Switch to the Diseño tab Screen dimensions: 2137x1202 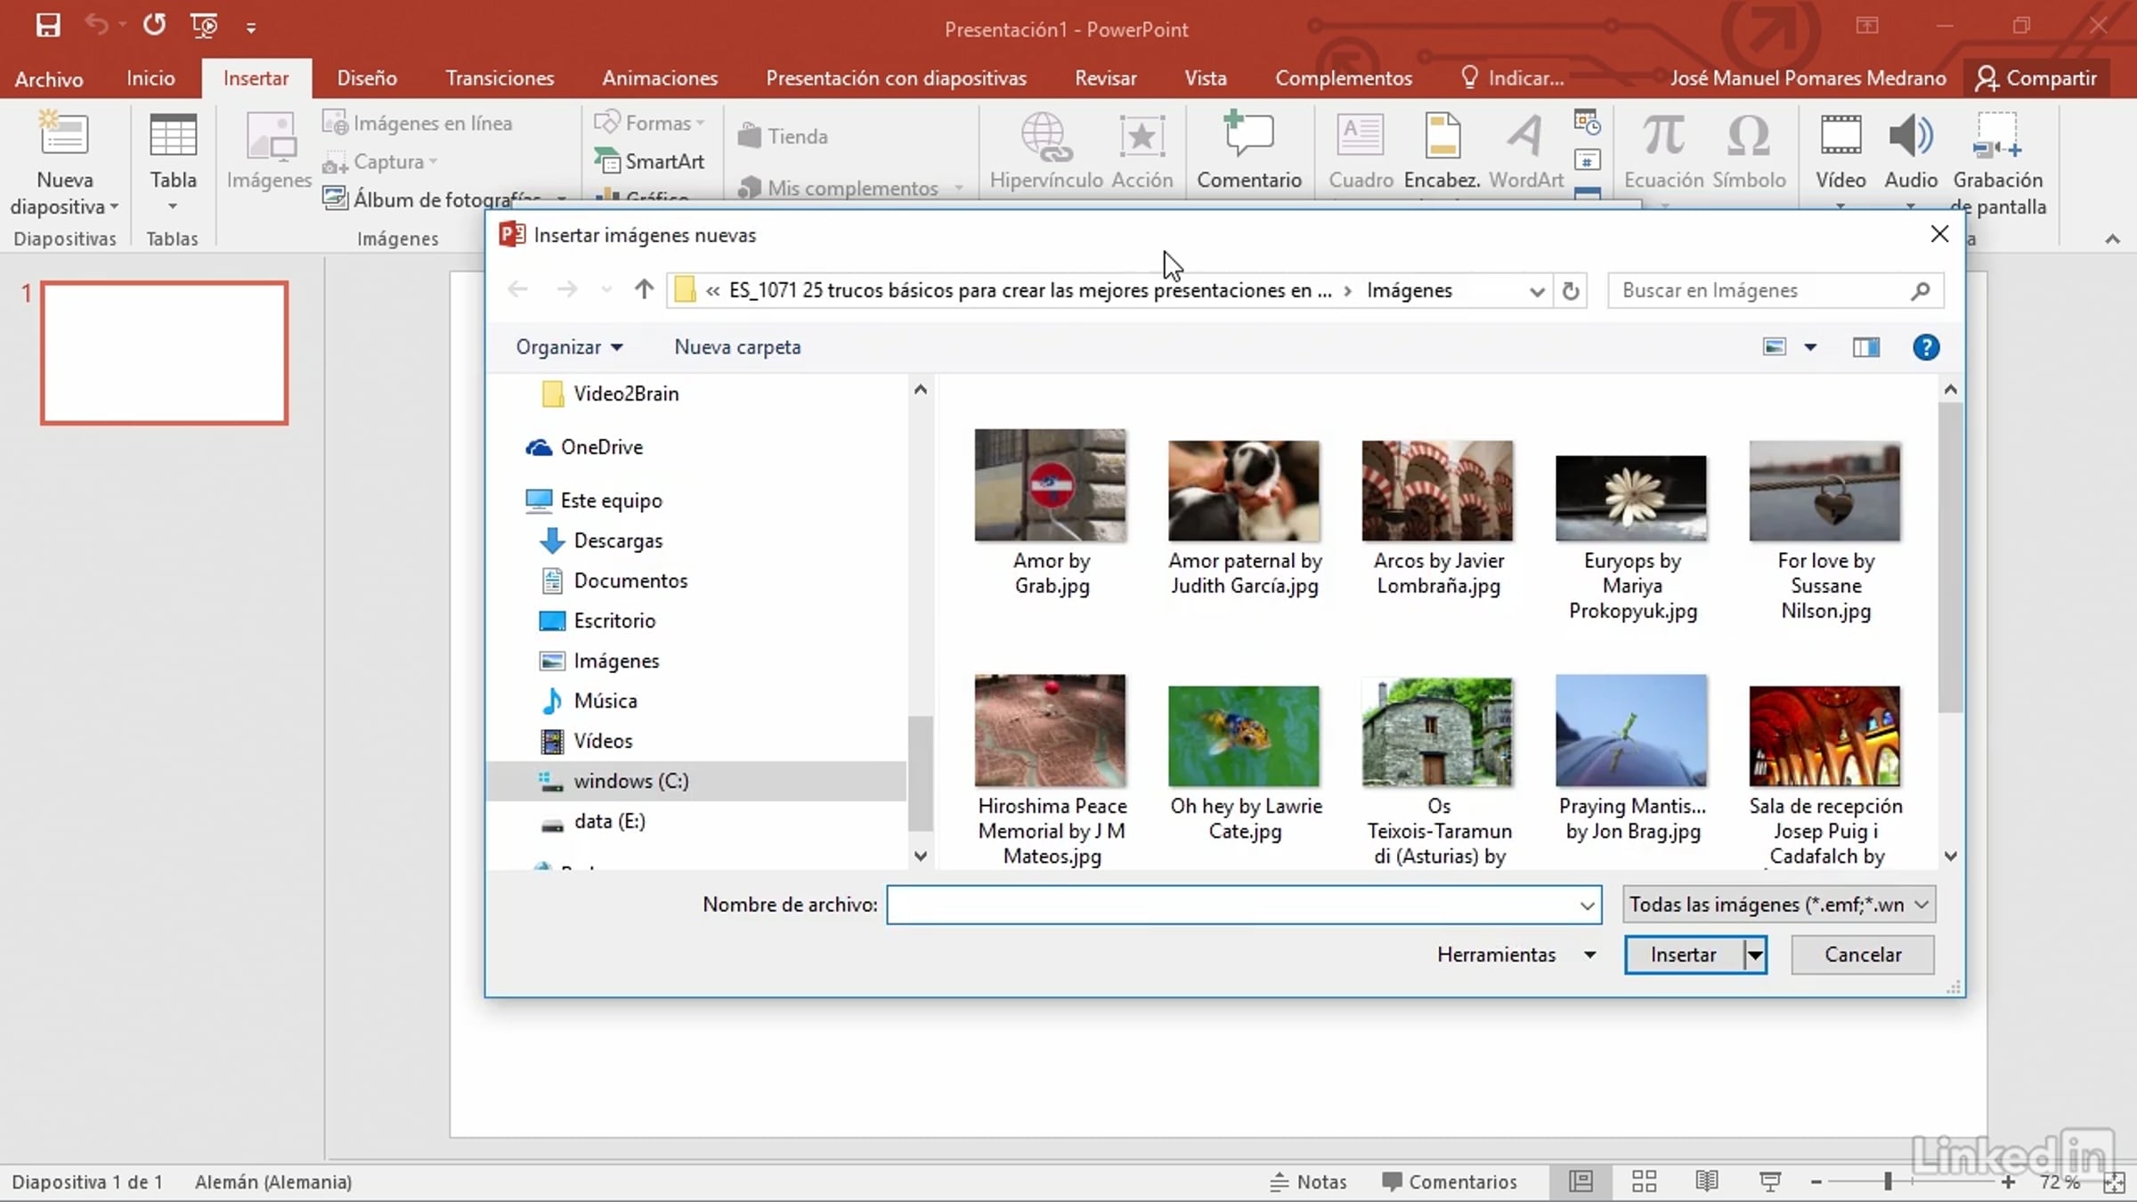click(x=367, y=78)
